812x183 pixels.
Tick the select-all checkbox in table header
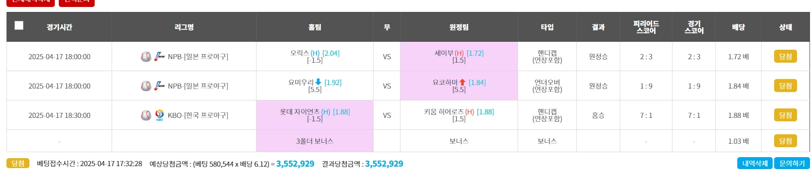click(x=19, y=25)
